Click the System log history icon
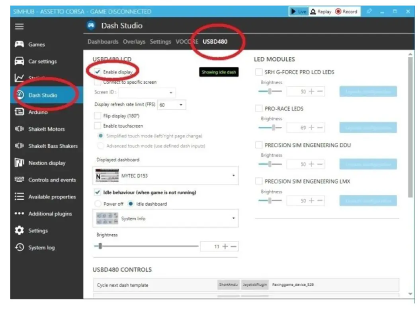Screen dimensions: 418x311 19,247
